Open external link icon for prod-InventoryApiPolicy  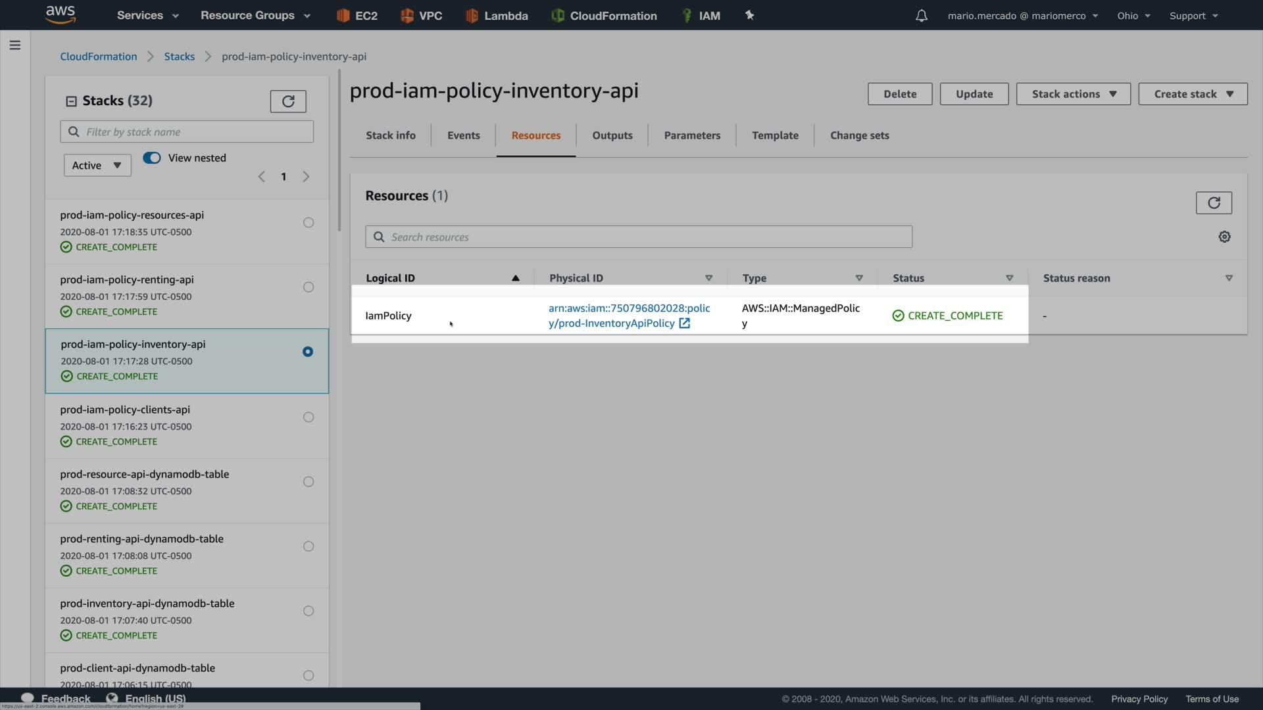point(684,323)
